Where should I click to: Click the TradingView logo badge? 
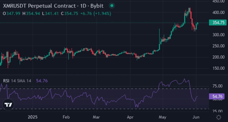pos(8,105)
